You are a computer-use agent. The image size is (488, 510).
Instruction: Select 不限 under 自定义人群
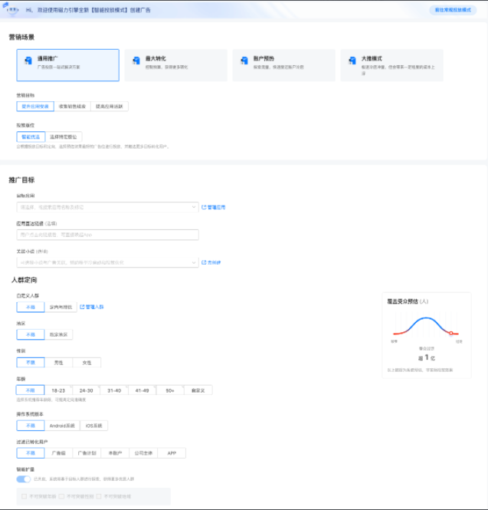[x=31, y=307]
